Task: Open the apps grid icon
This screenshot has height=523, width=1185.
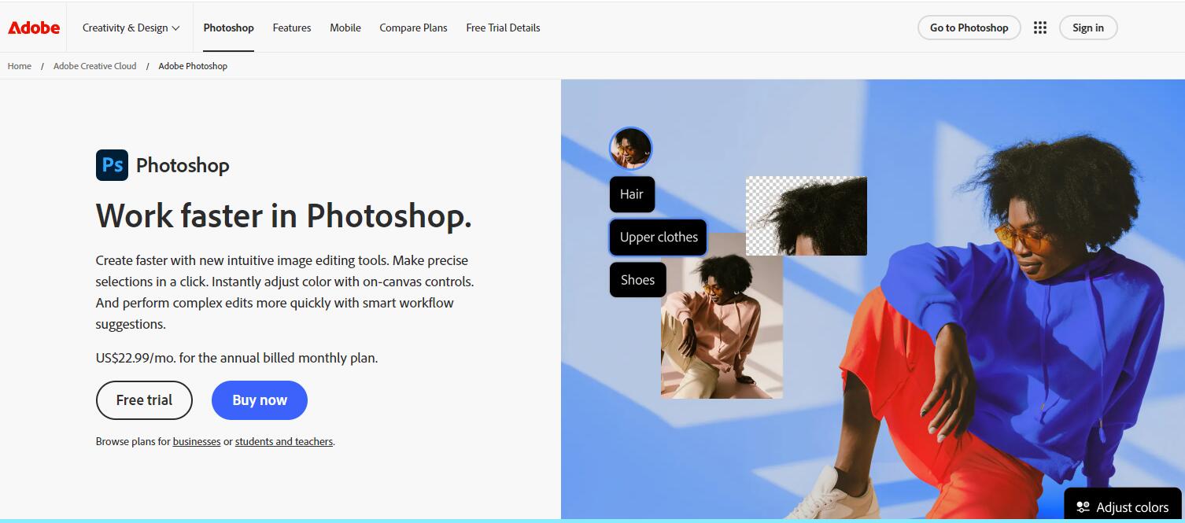Action: pyautogui.click(x=1039, y=28)
